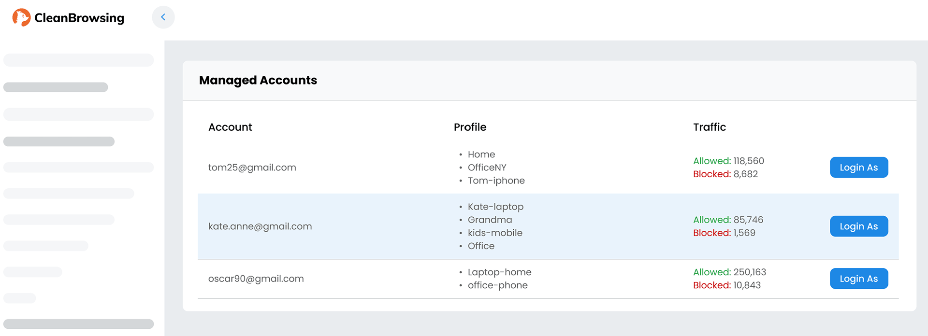Login as oscar90@gmail.com

coord(858,279)
